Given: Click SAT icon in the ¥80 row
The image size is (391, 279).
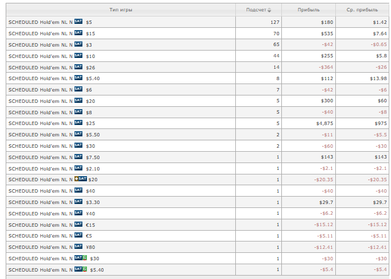Looking at the screenshot, I should (x=78, y=247).
